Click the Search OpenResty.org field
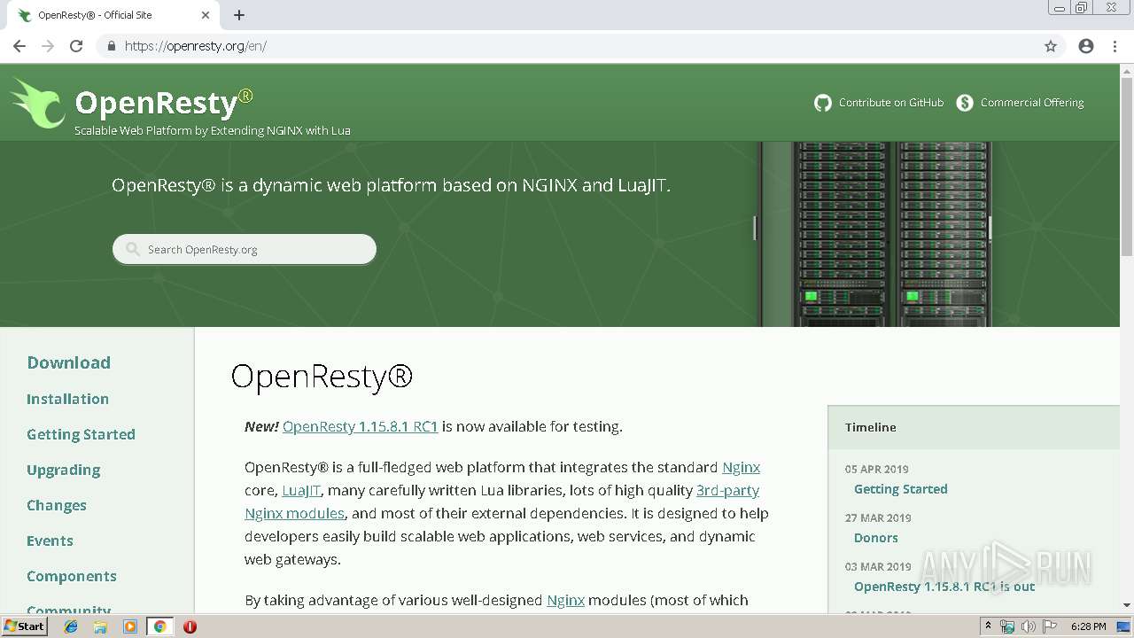The image size is (1134, 638). click(x=245, y=249)
